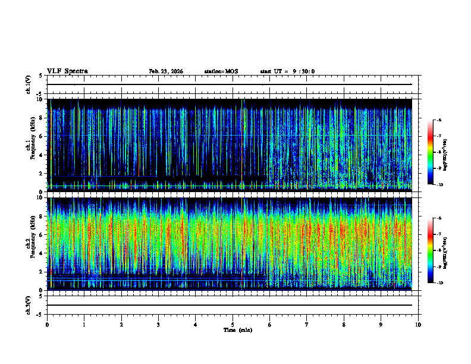Click the "5" tick label on ch.1(V) axis
471x364 pixels.
click(40, 76)
